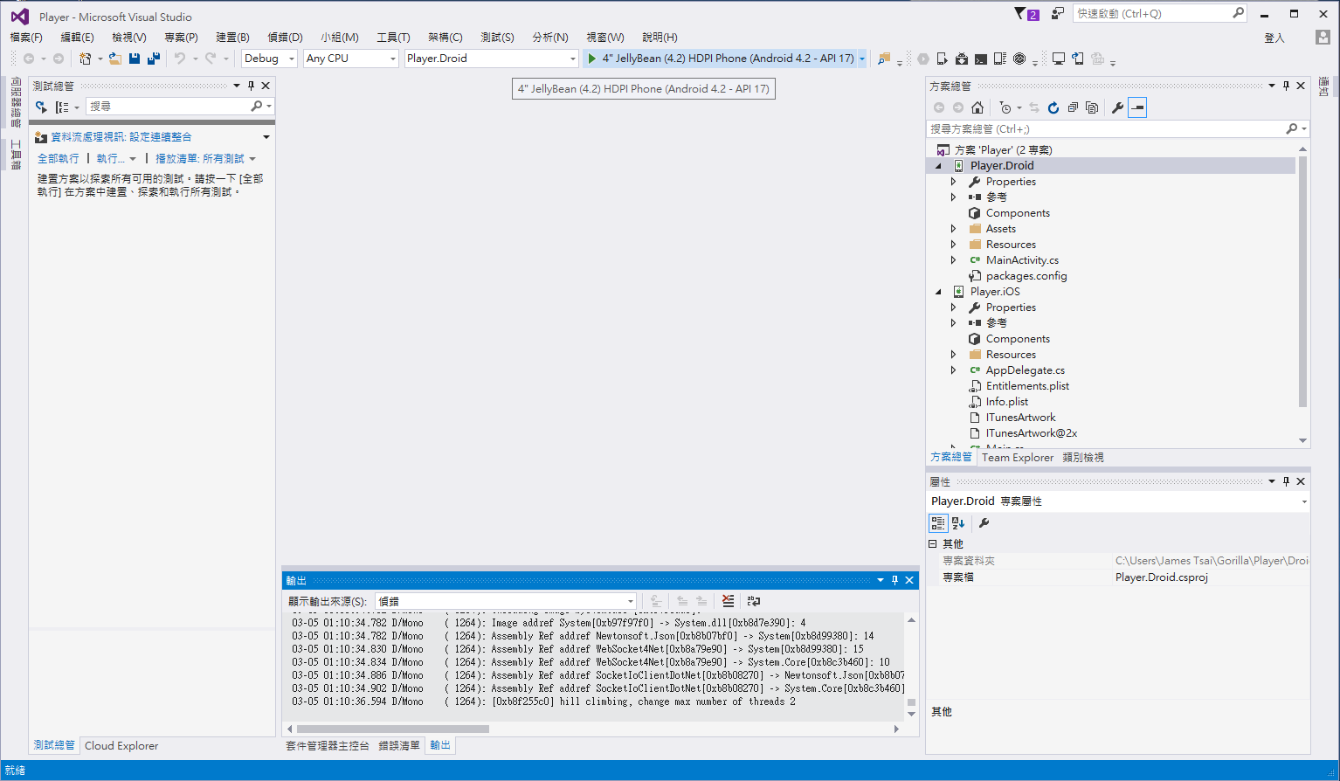Toggle word wrap in Output panel

(x=754, y=601)
